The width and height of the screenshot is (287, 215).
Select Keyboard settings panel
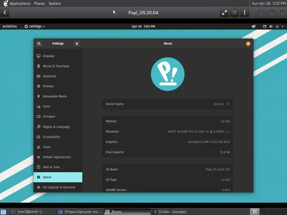pos(58,76)
